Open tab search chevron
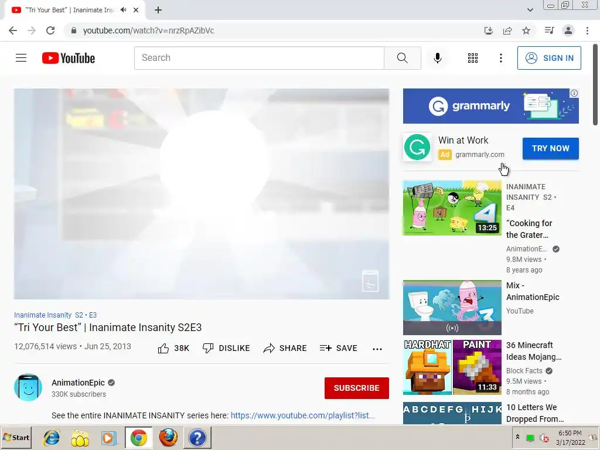The width and height of the screenshot is (600, 450). pos(530,10)
